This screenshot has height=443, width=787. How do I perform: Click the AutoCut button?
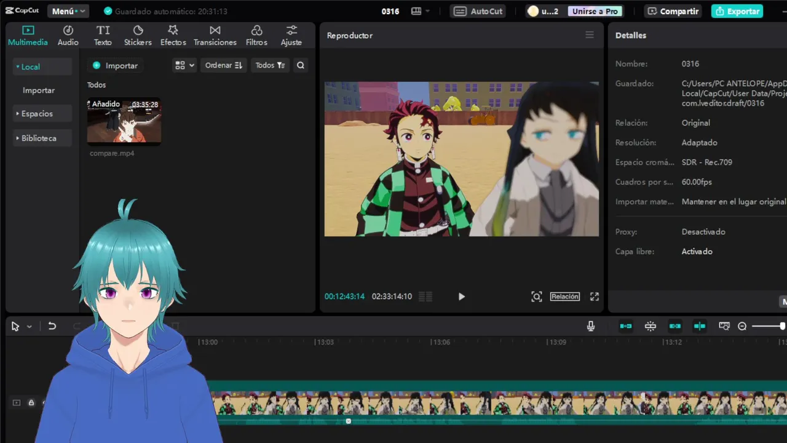tap(479, 11)
